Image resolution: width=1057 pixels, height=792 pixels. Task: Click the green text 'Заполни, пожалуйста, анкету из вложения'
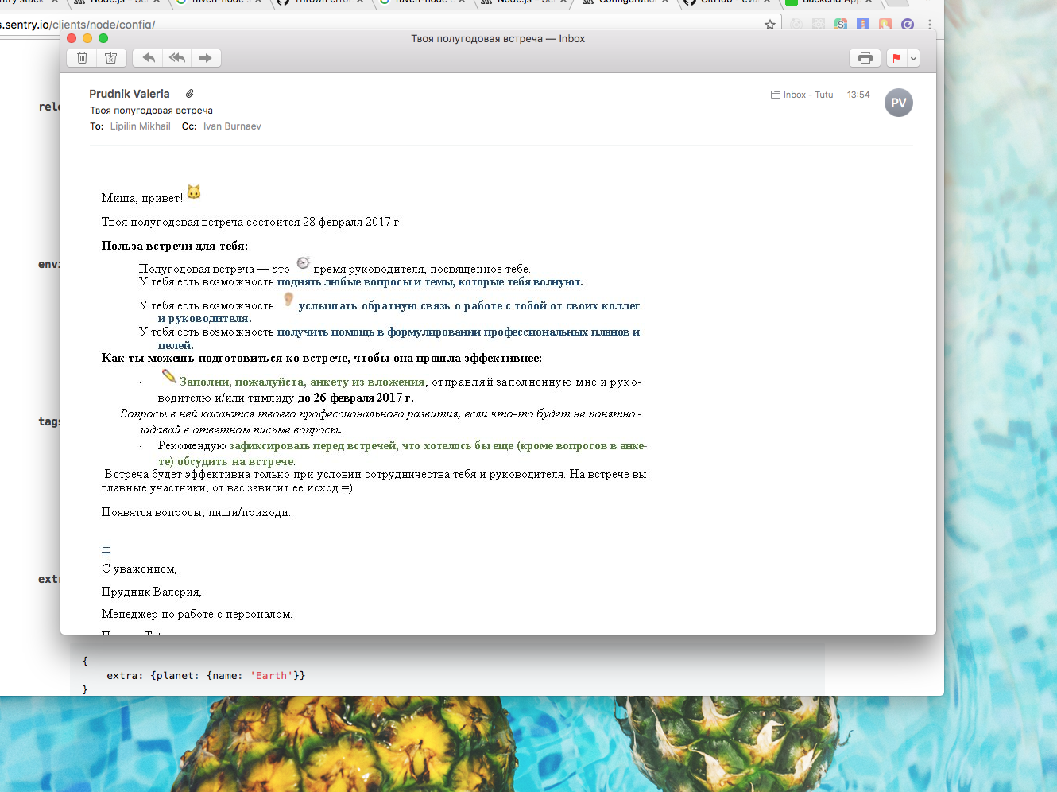(303, 382)
